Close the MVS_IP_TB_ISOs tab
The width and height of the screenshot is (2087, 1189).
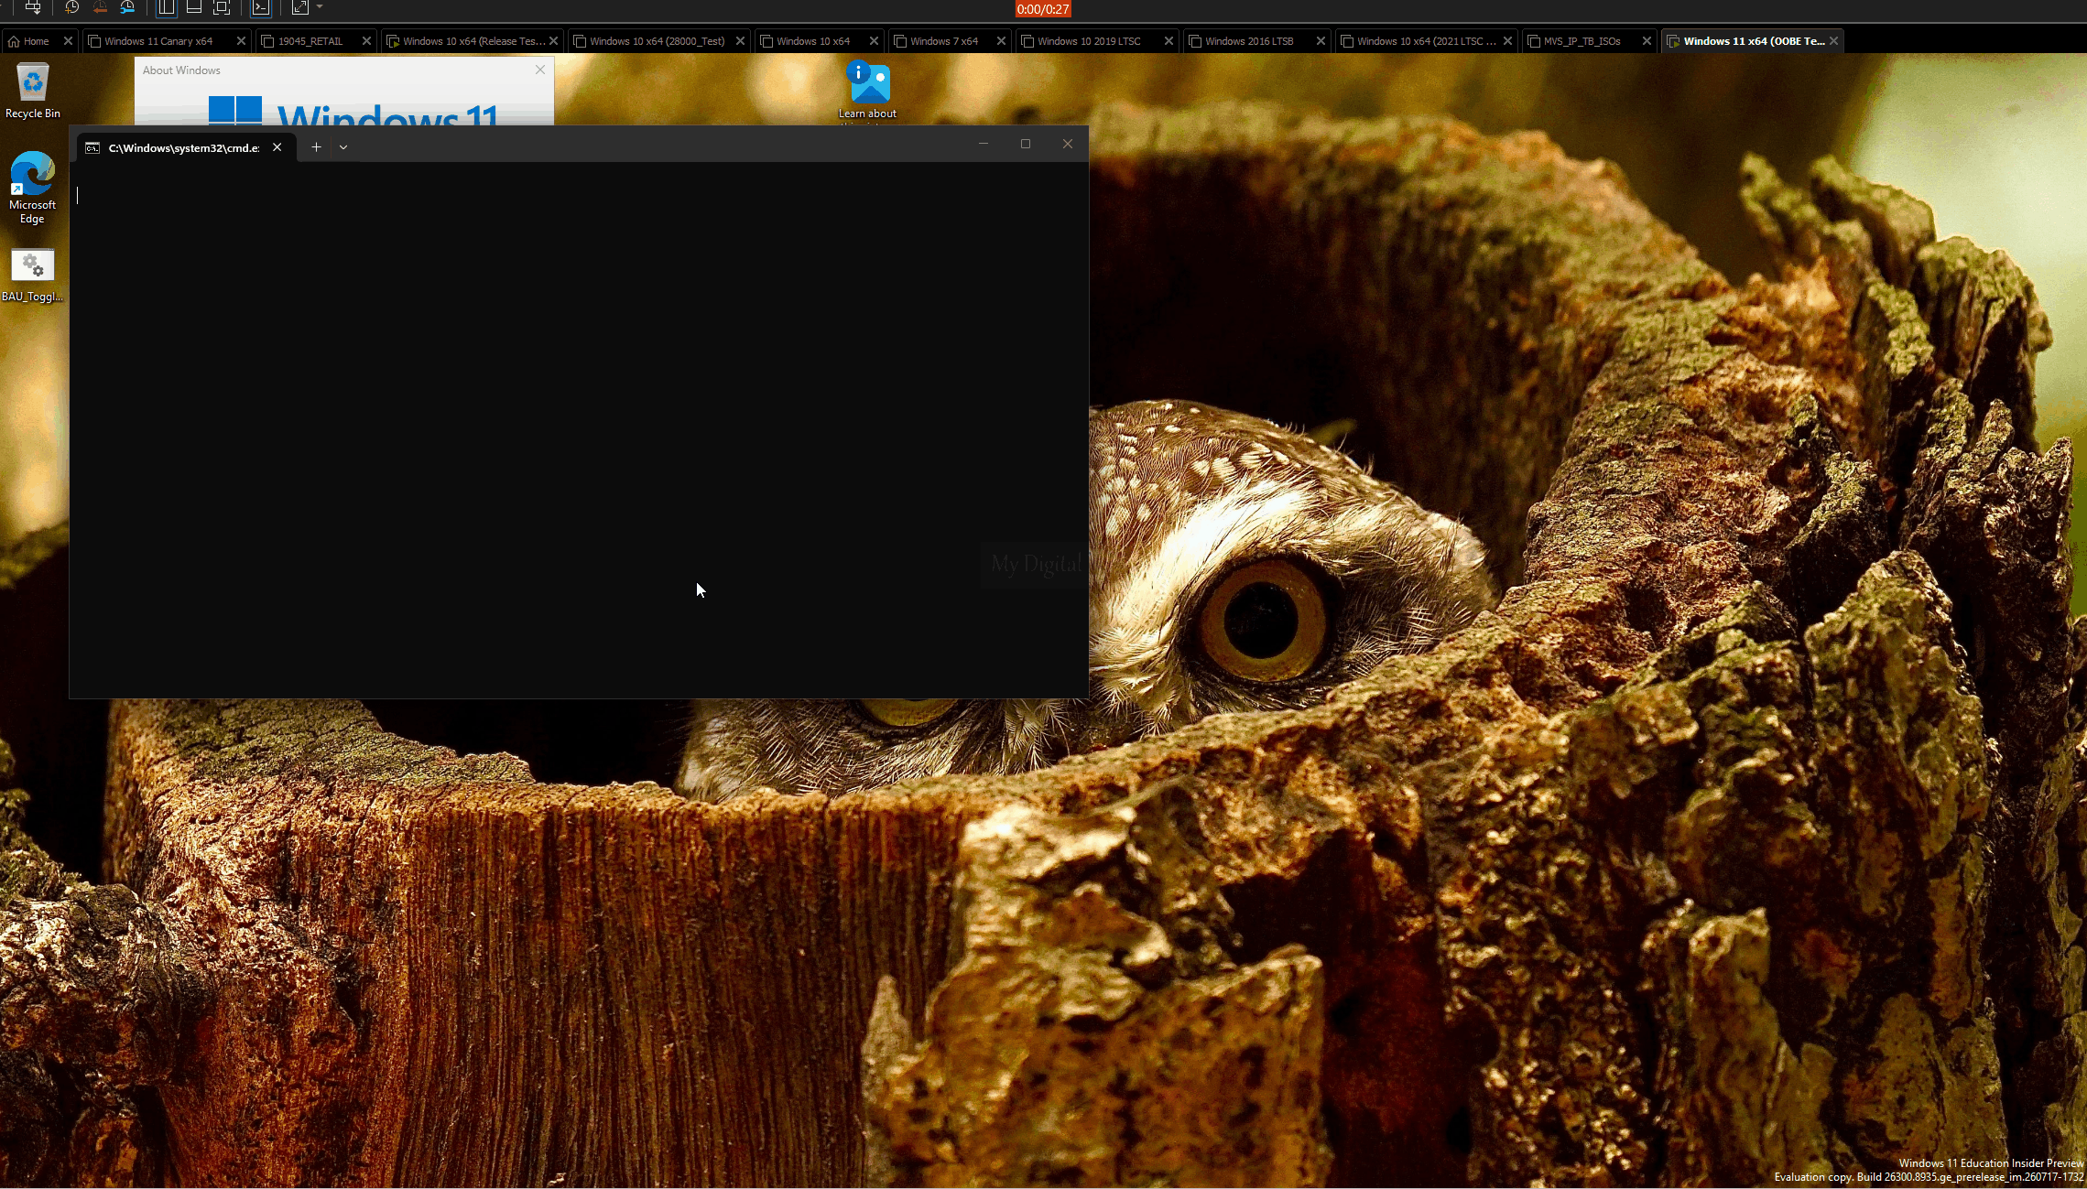click(x=1647, y=41)
